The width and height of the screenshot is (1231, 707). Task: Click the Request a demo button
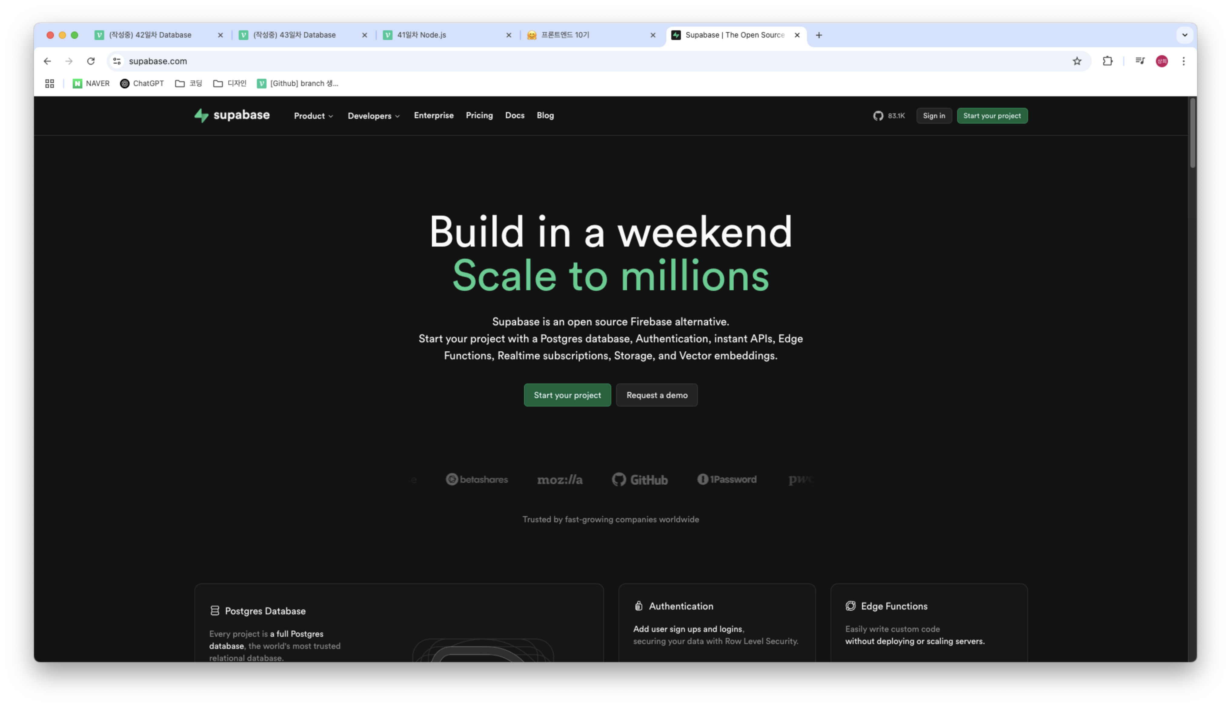657,395
